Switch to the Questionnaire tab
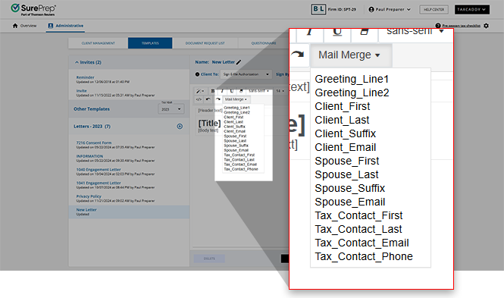 [x=264, y=43]
